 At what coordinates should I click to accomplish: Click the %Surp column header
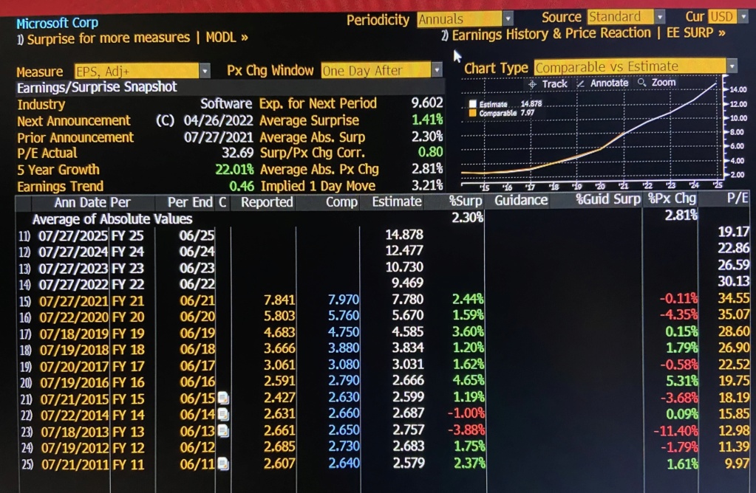tap(466, 201)
